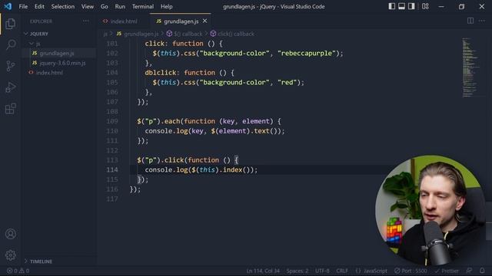
Task: Click the word each on line 109
Action: [x=172, y=121]
